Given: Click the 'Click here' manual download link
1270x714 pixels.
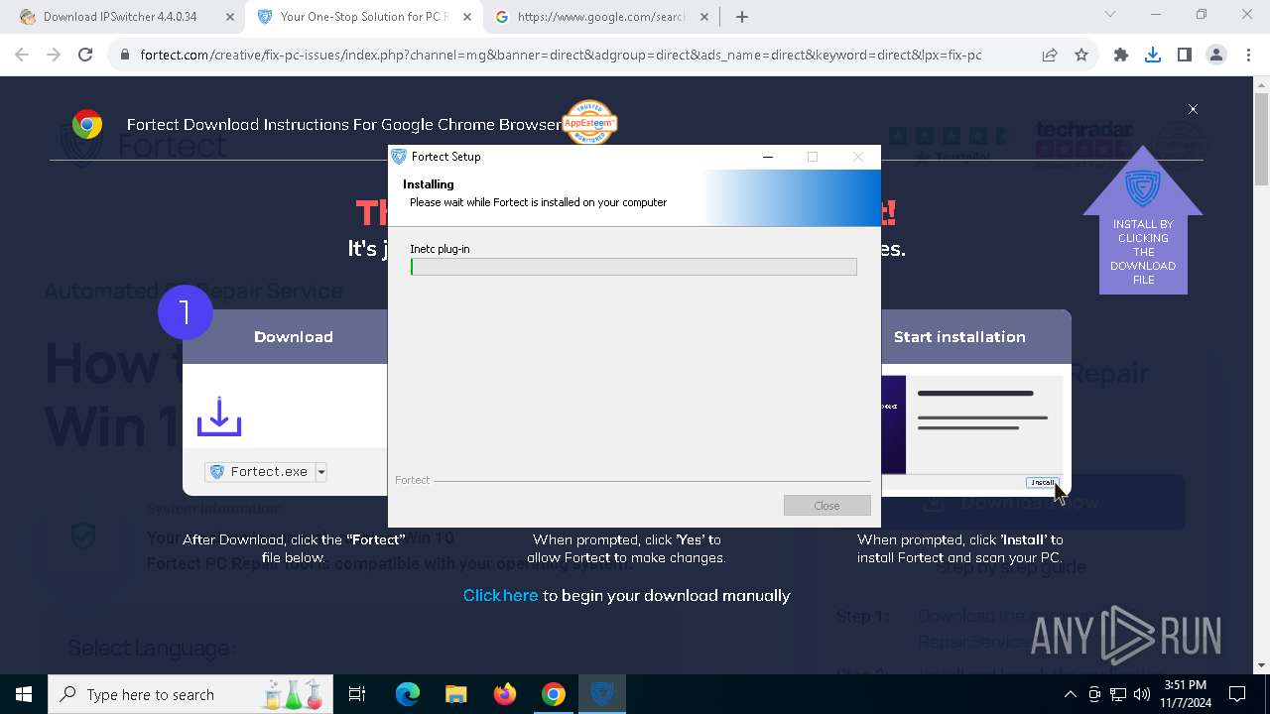Looking at the screenshot, I should pyautogui.click(x=500, y=595).
